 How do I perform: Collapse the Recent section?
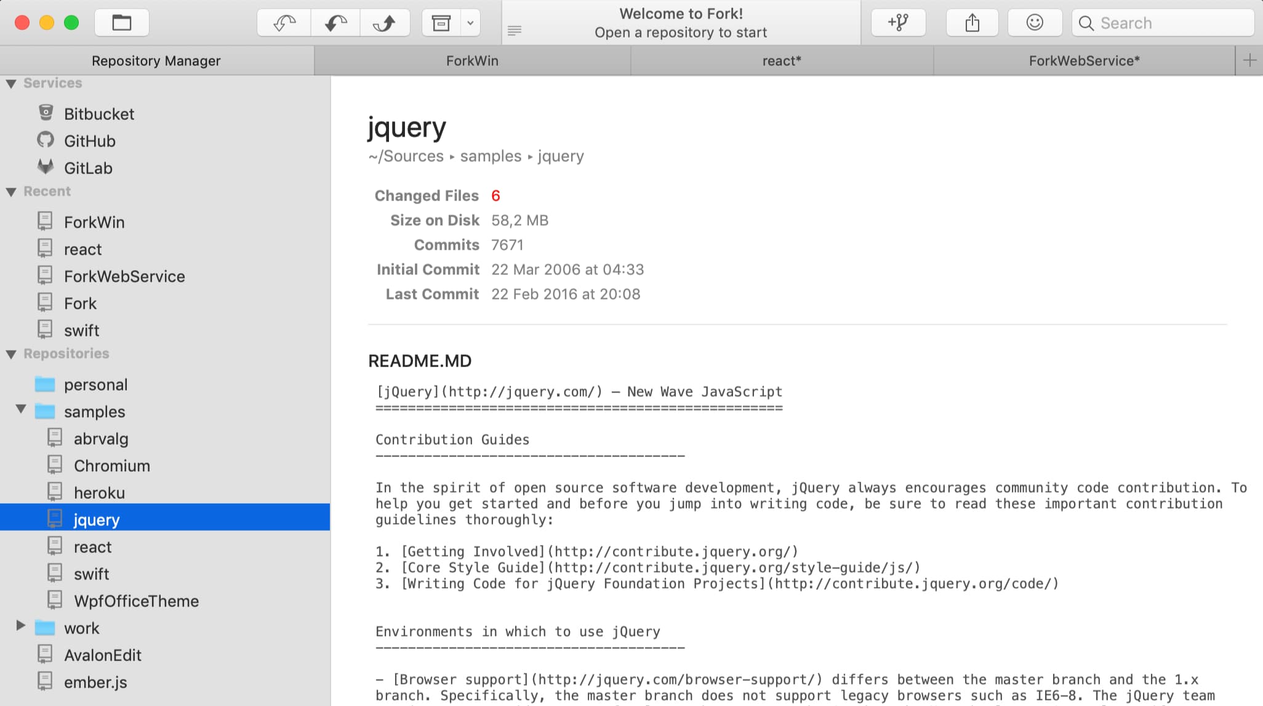point(11,192)
